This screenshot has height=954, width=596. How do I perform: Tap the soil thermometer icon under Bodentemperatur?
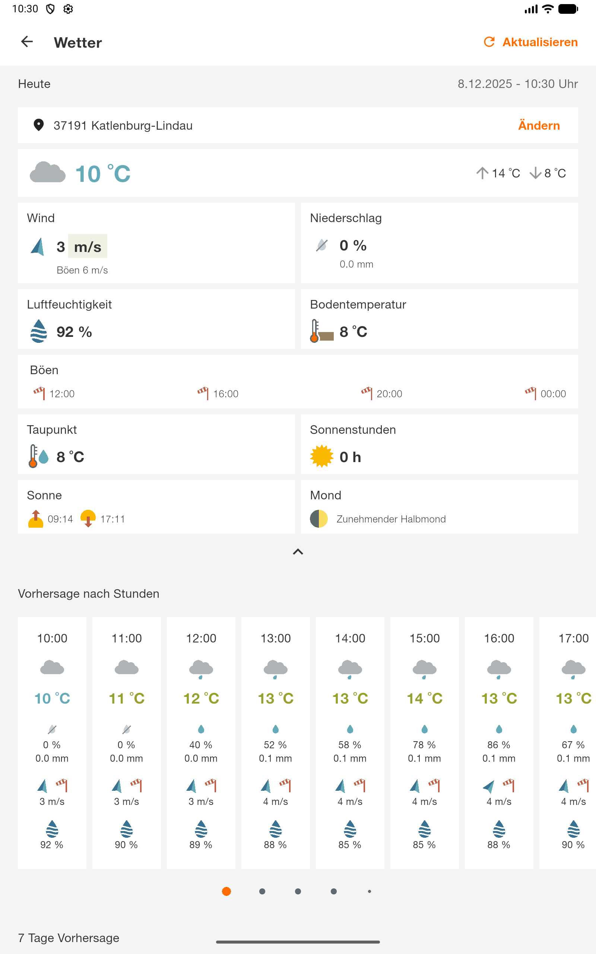pos(321,331)
